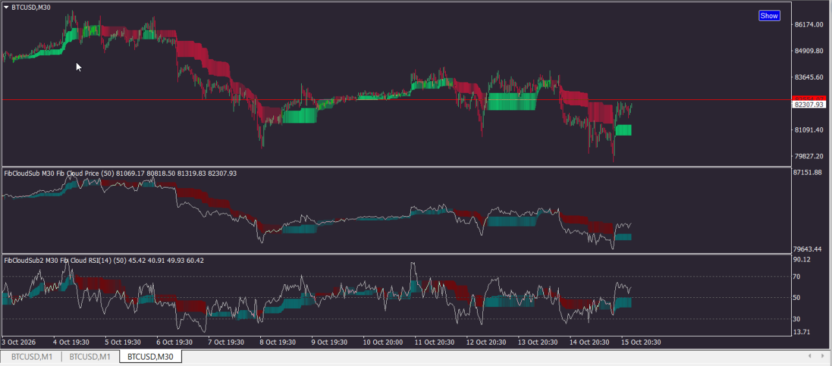Switch to the second BTCUSD,M1 tab

coord(90,356)
